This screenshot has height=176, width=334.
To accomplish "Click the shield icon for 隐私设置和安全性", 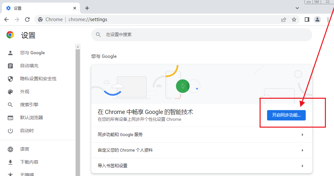I will [x=10, y=79].
